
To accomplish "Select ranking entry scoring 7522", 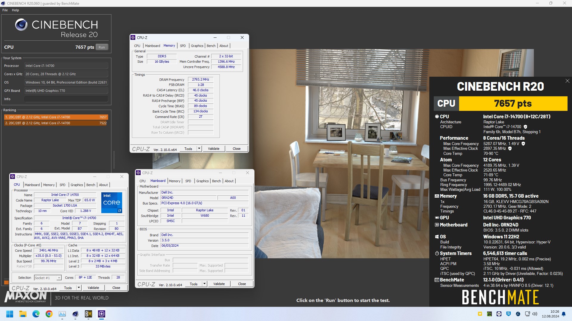I will pos(56,123).
